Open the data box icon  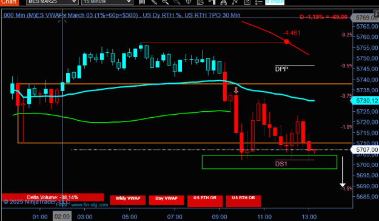[x=200, y=2]
